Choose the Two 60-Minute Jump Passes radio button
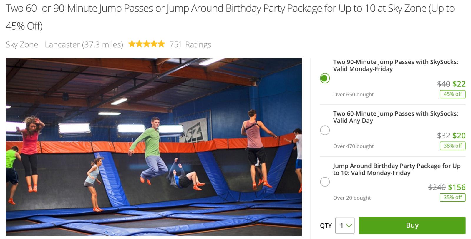The image size is (471, 239). [x=325, y=130]
